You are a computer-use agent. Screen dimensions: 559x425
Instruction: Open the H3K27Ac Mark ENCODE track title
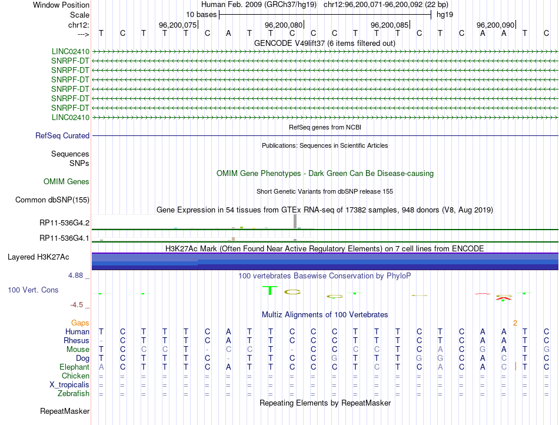pos(325,248)
